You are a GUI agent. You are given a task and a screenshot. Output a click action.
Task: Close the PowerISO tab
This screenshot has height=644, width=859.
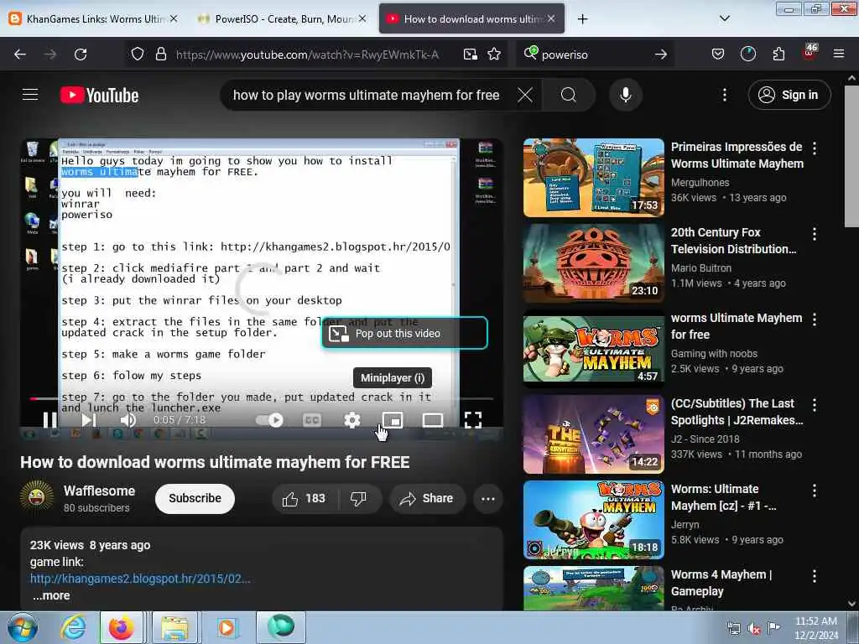point(362,18)
